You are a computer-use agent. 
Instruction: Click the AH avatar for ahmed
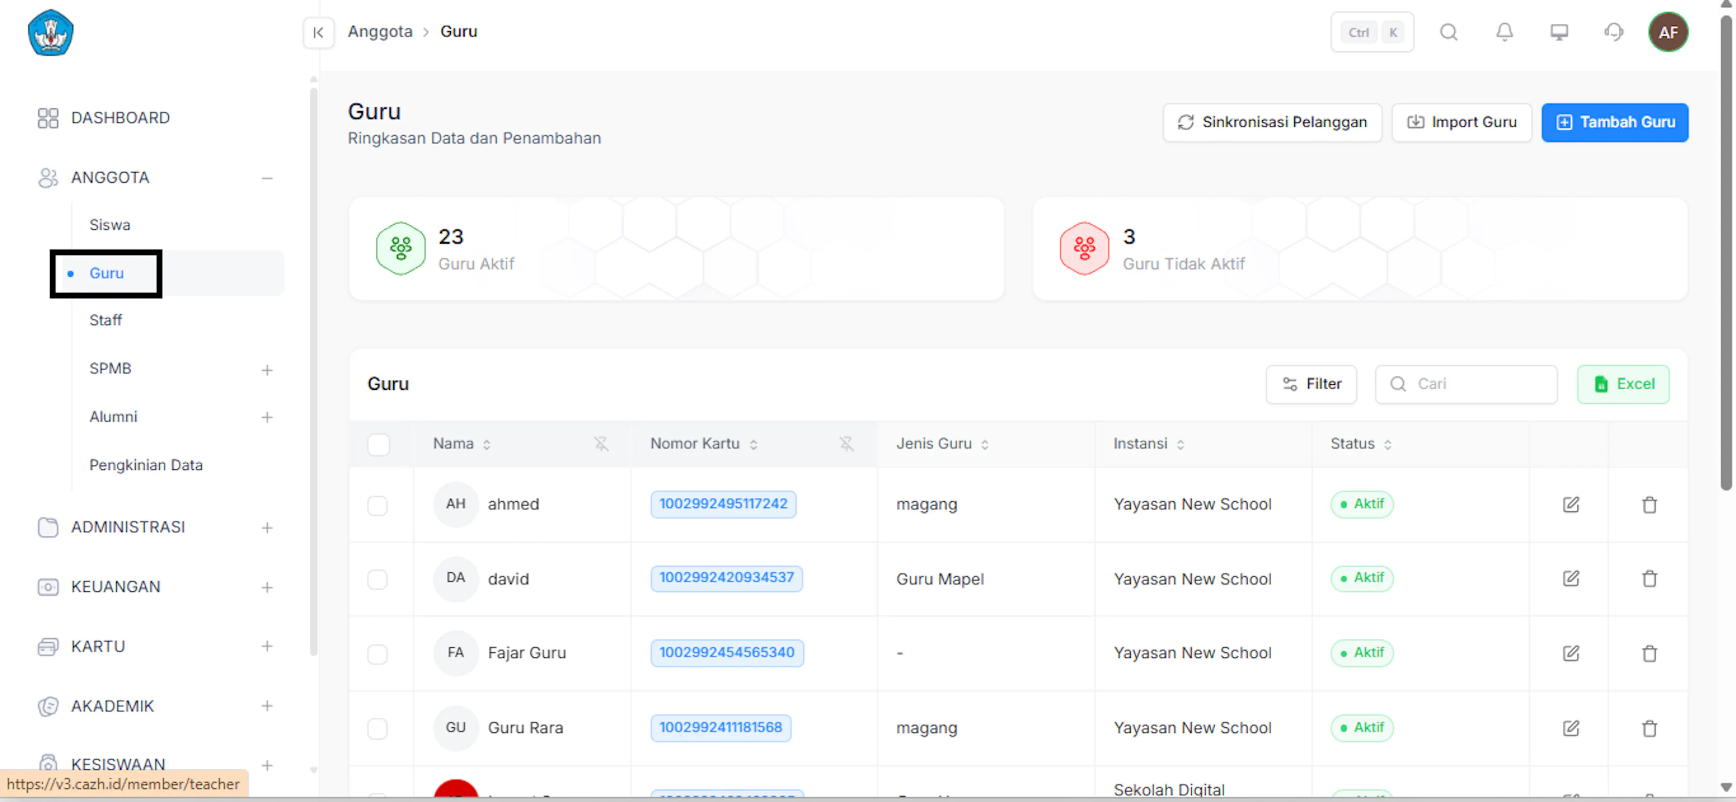(456, 504)
